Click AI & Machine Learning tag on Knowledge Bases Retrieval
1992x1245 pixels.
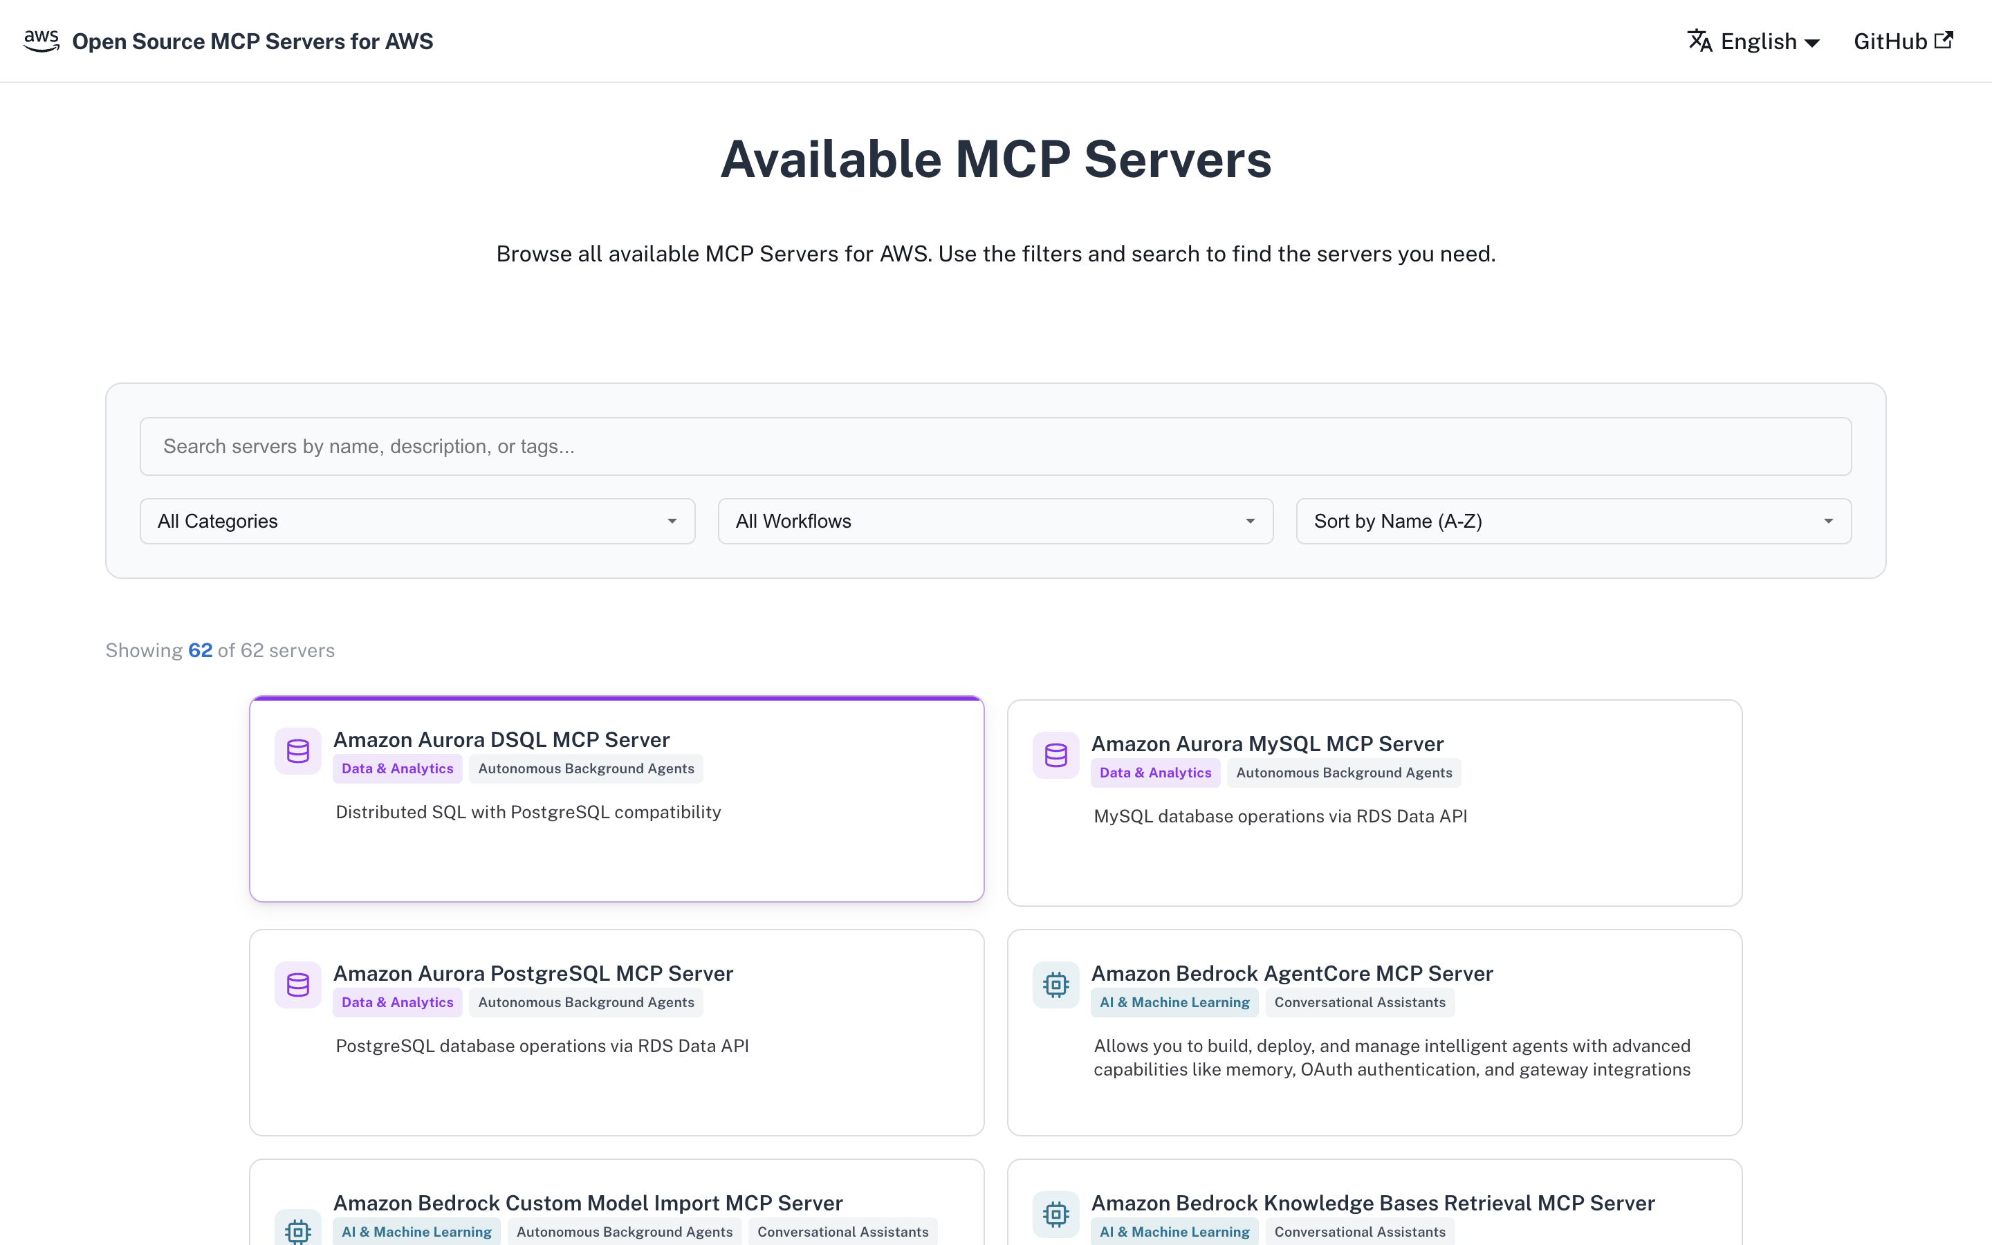[x=1174, y=1232]
